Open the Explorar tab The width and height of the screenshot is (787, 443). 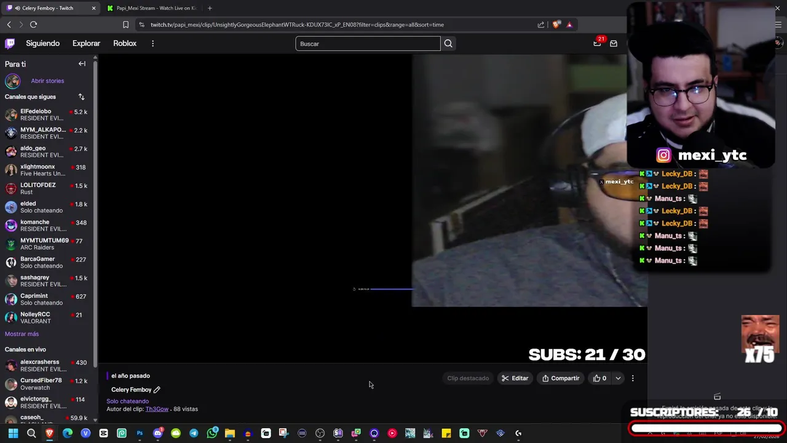86,43
